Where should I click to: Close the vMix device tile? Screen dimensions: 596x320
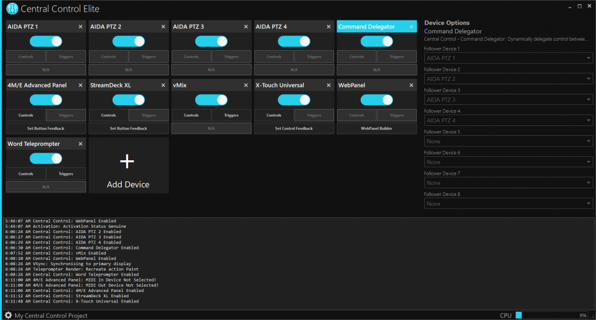pyautogui.click(x=246, y=85)
